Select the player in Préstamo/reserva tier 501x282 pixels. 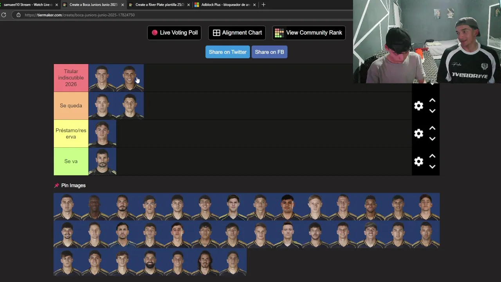[102, 134]
